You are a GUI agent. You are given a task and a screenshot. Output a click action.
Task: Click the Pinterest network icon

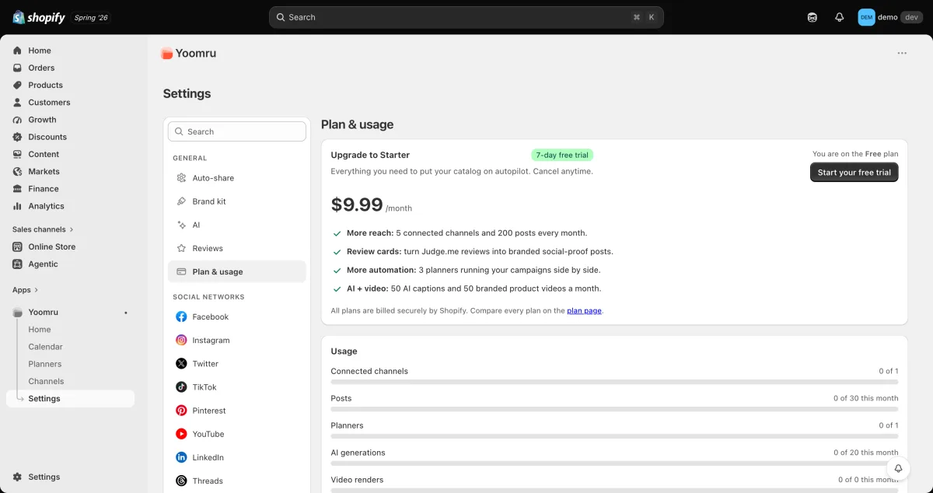181,411
